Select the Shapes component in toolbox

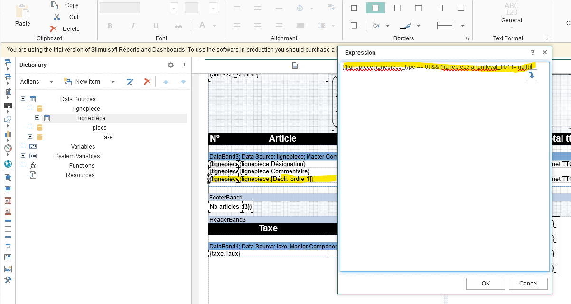click(8, 120)
